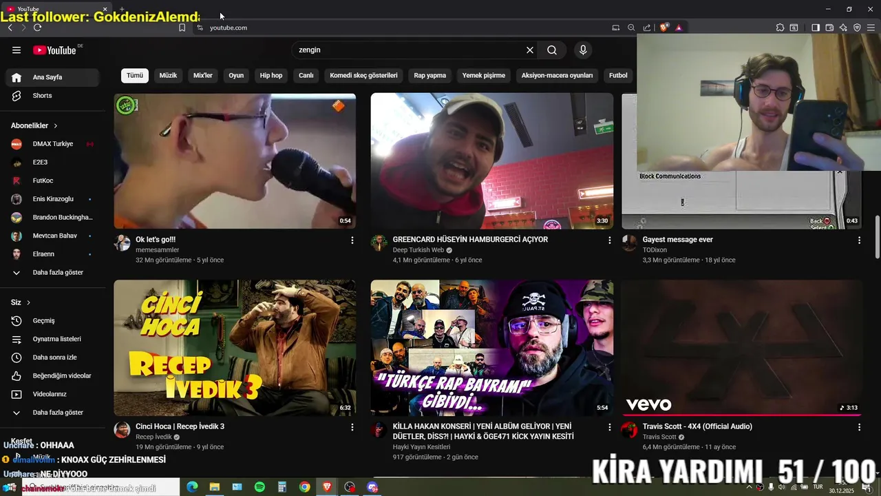Open more options for Cinci Hoca video

[x=352, y=427]
